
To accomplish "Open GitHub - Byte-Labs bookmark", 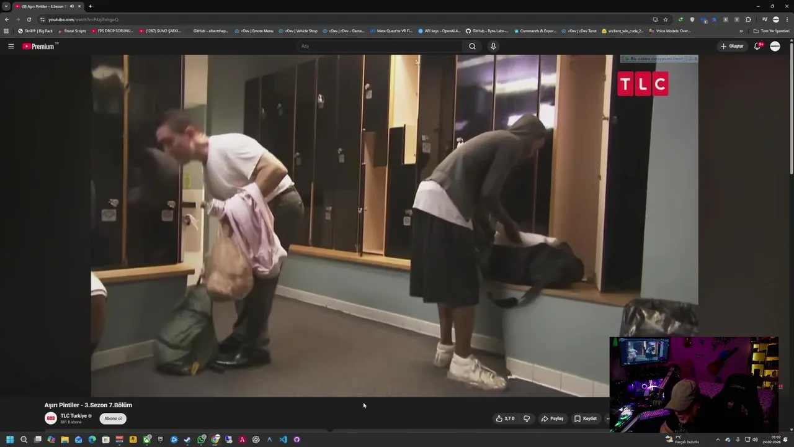I will tap(487, 30).
